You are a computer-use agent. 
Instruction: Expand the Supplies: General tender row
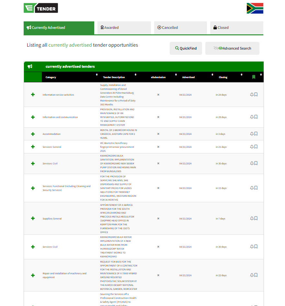tap(33, 218)
